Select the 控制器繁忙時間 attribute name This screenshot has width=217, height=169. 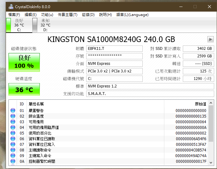tap(42, 161)
